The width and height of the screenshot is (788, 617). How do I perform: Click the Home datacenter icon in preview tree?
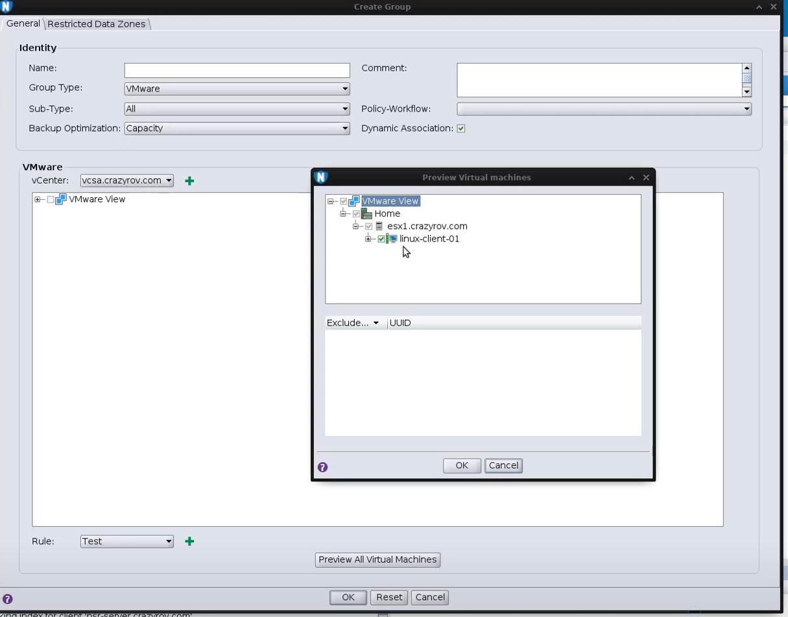pos(366,213)
